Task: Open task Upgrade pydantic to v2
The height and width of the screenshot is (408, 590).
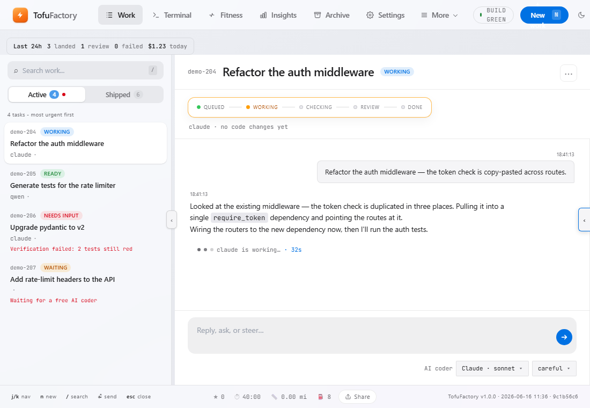Action: 85,232
